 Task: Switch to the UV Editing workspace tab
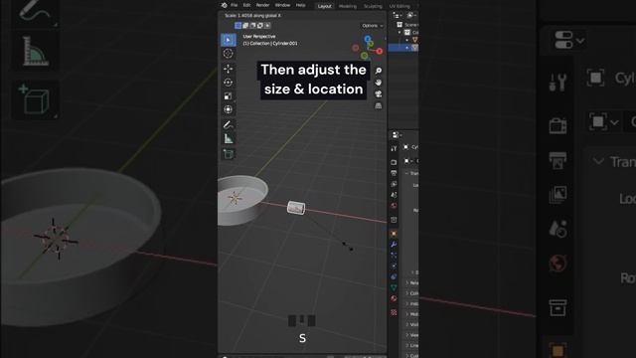[x=399, y=6]
